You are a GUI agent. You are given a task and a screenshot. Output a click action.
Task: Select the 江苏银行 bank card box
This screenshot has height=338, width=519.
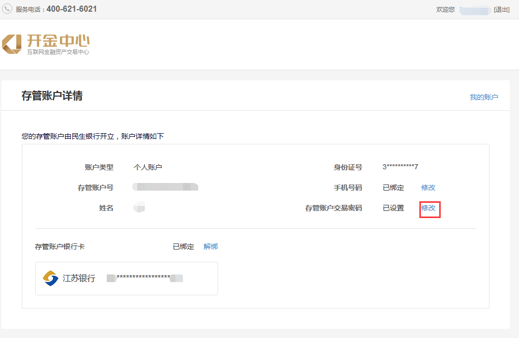(x=127, y=279)
